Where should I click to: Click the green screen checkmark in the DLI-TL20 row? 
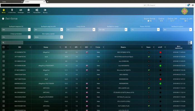click(149, 106)
